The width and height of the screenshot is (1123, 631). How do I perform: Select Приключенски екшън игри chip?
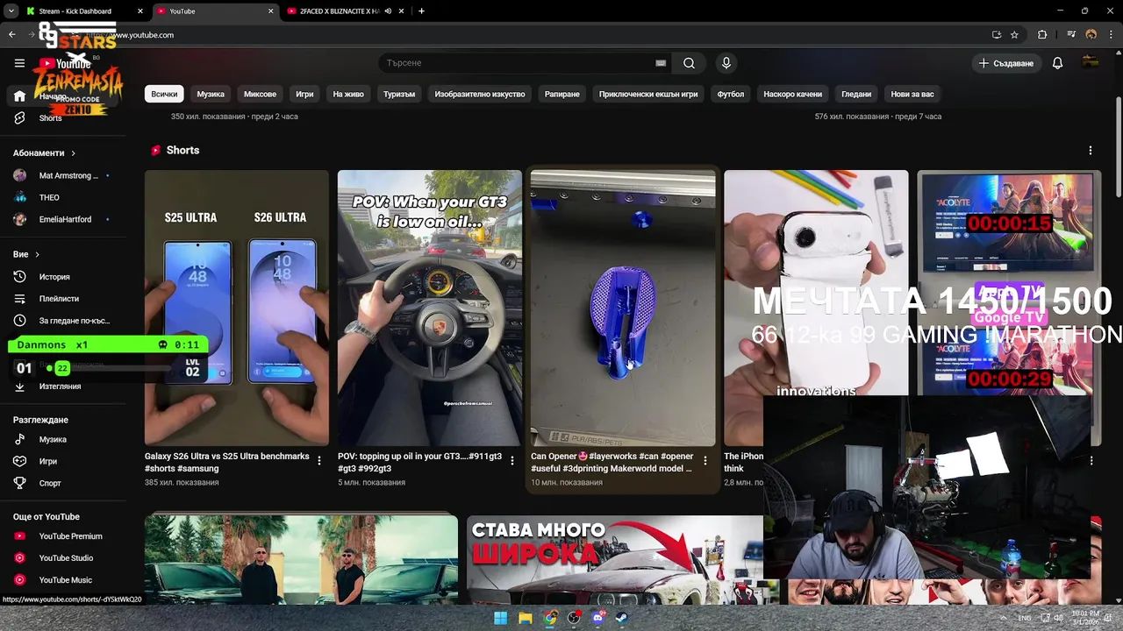(648, 94)
